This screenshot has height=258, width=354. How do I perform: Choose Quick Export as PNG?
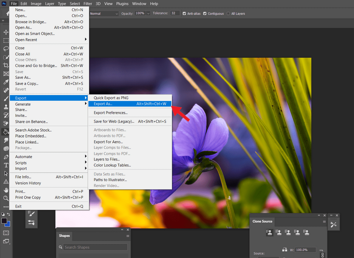click(111, 98)
